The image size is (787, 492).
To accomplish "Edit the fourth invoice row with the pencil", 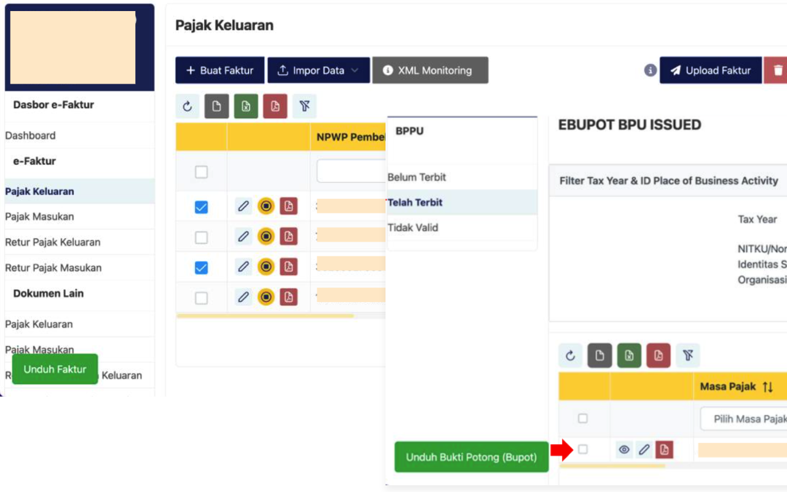I will pos(243,297).
